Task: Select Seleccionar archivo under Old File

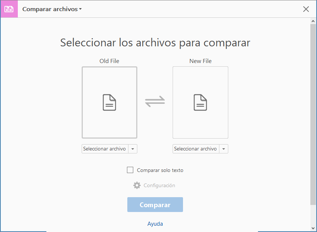Action: (105, 149)
